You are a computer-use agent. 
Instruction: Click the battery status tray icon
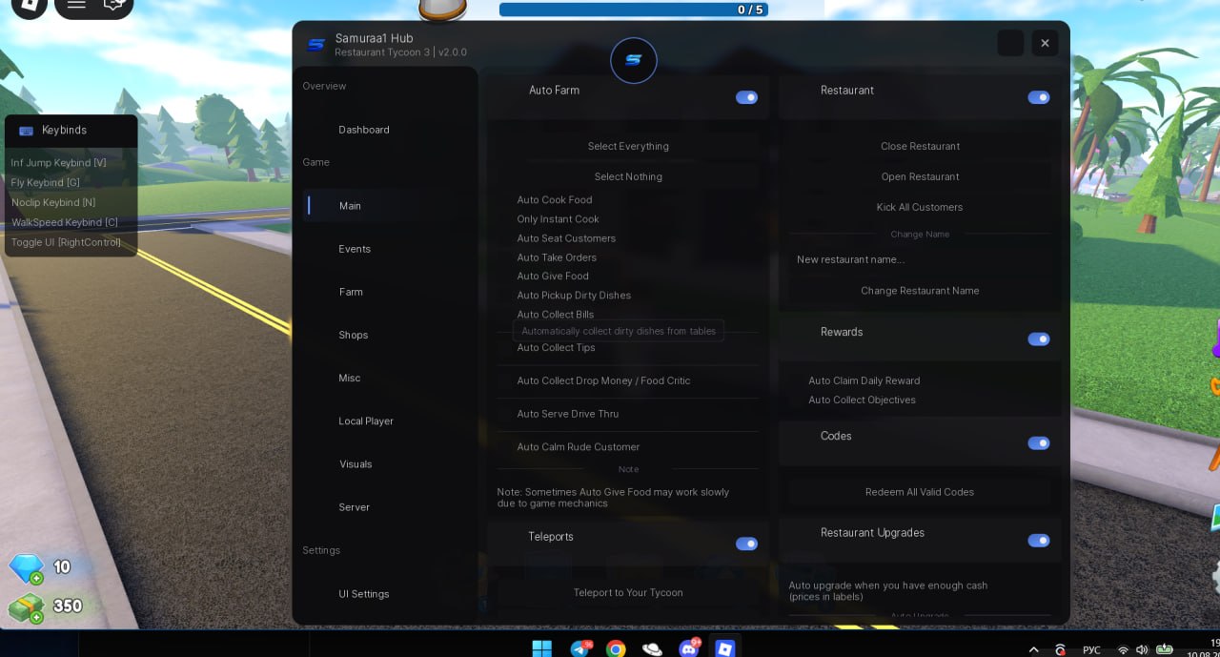tap(1164, 650)
